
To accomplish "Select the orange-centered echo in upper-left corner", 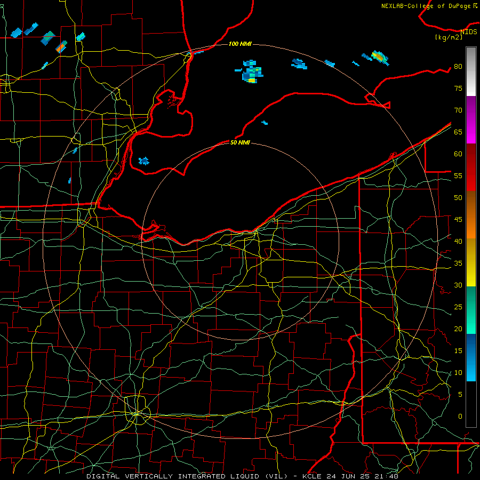I will 61,46.
